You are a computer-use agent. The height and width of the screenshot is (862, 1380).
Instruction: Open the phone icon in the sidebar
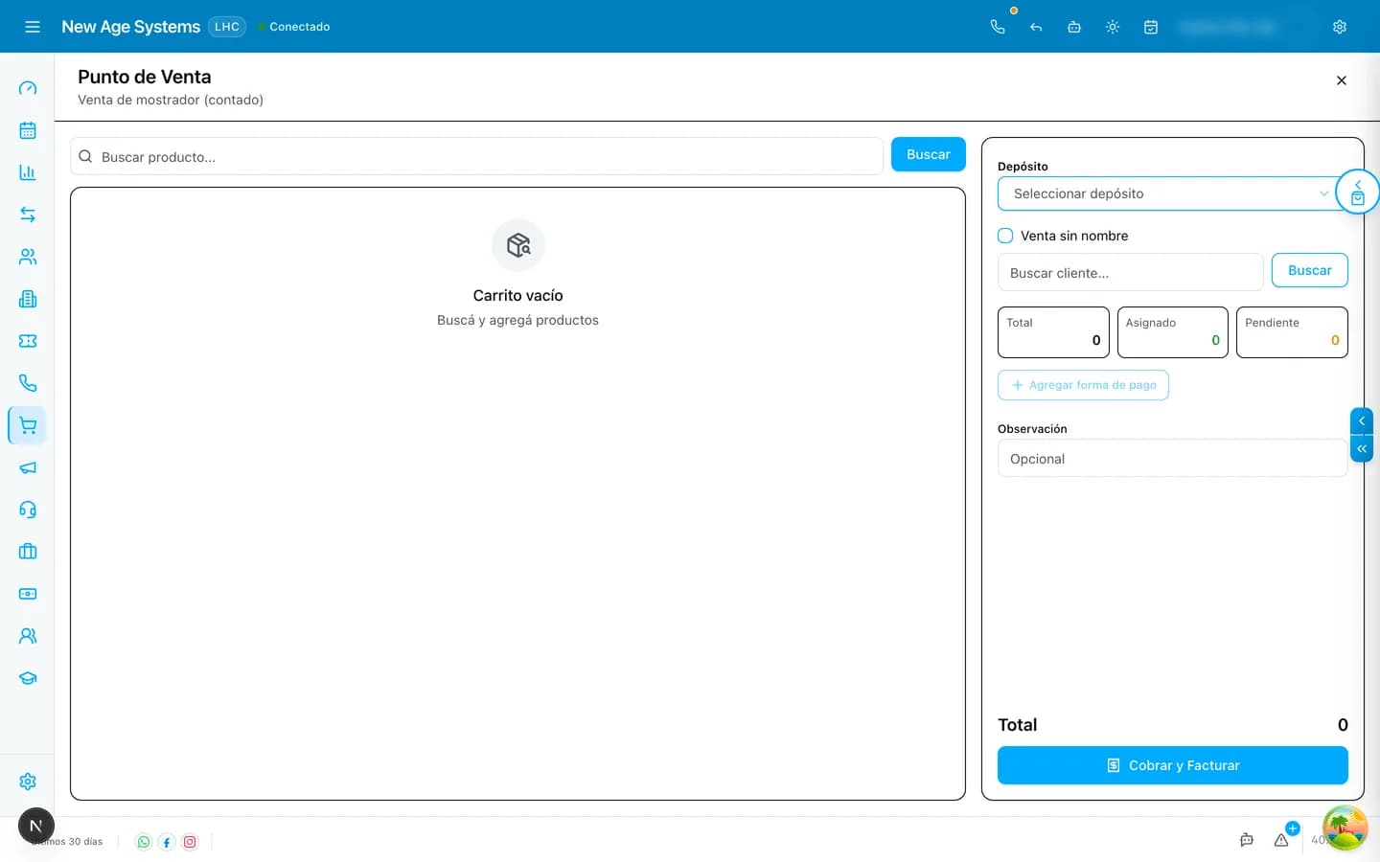point(28,383)
